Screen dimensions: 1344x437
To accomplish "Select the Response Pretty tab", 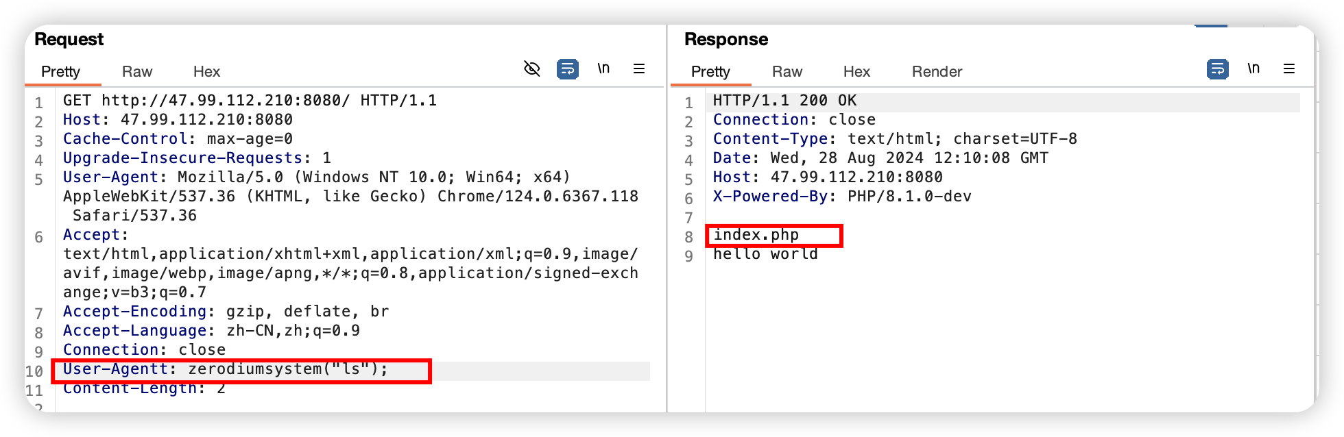I will (711, 71).
